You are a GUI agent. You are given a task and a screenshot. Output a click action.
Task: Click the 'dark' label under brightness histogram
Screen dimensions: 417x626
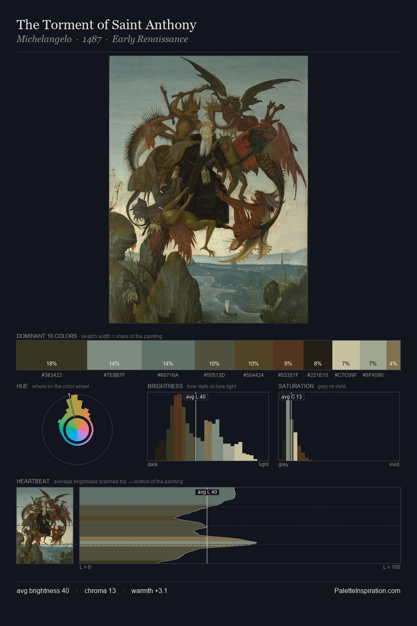pos(153,464)
